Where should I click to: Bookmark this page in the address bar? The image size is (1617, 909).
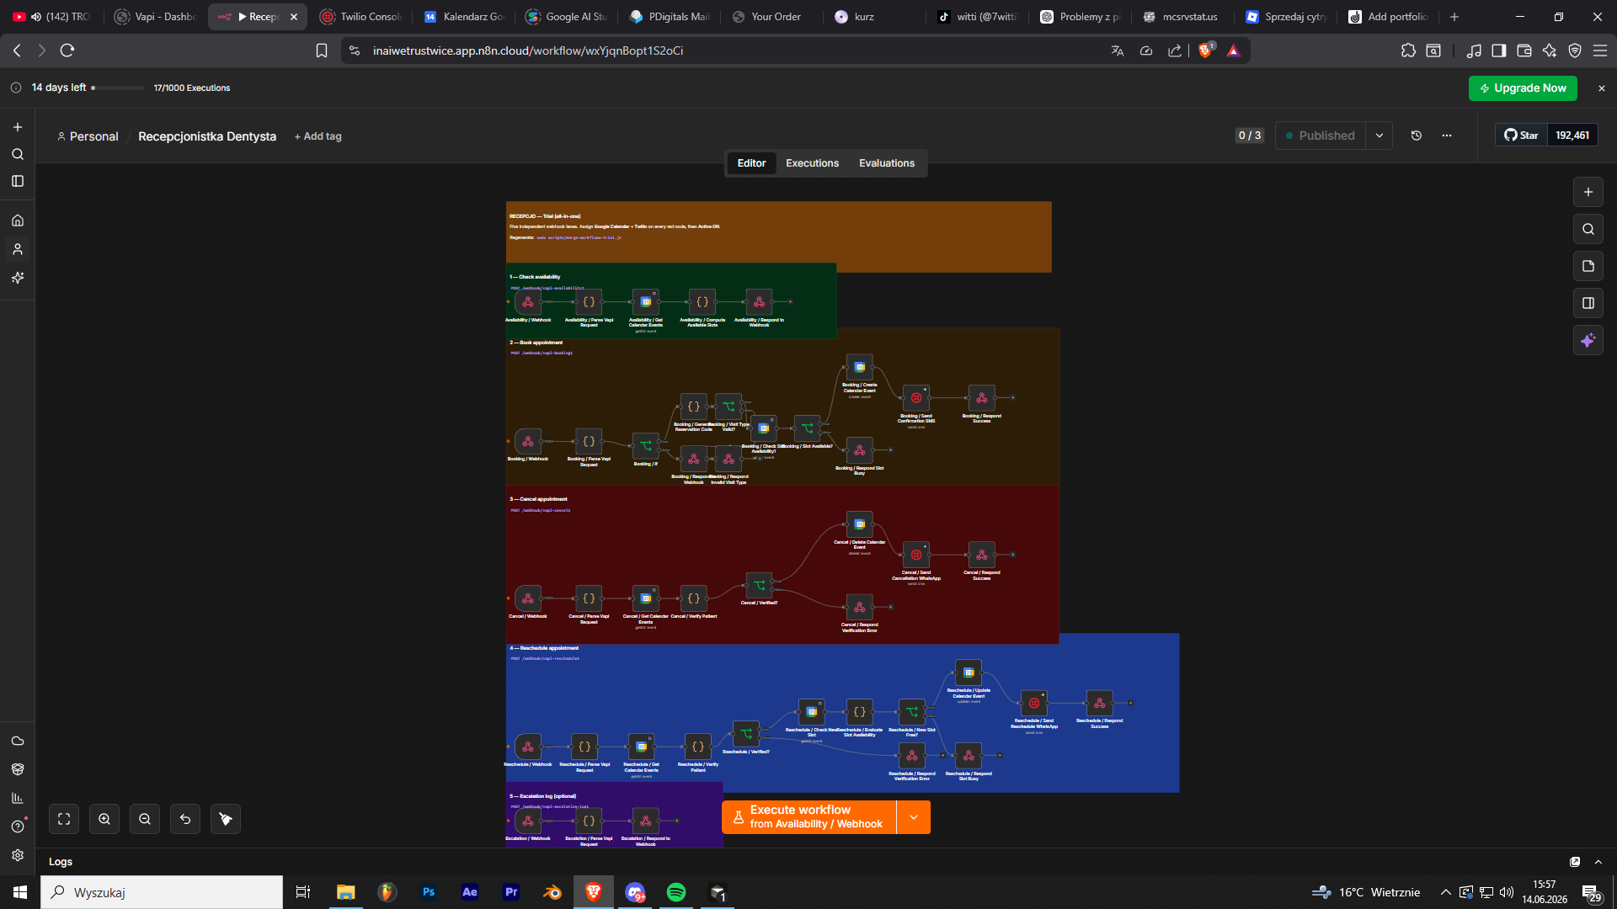[x=322, y=50]
